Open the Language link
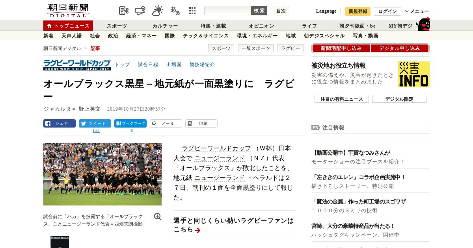Image resolution: width=473 pixels, height=248 pixels. (x=326, y=11)
